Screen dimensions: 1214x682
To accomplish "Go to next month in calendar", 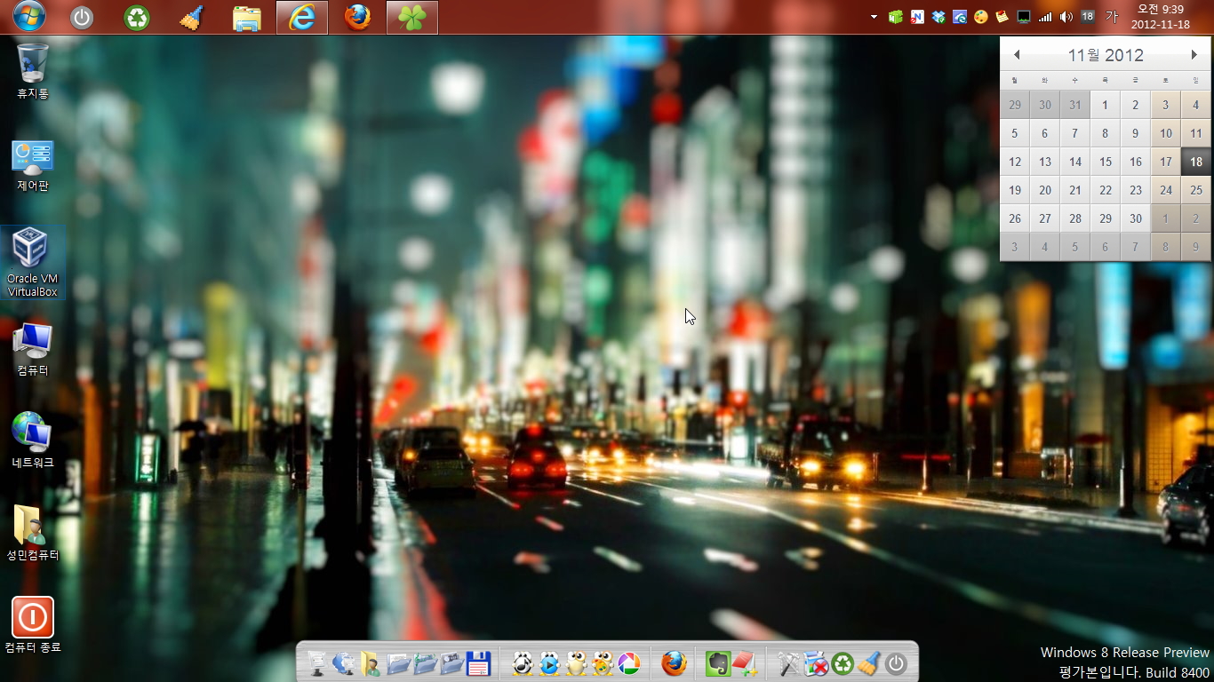I will (x=1194, y=55).
